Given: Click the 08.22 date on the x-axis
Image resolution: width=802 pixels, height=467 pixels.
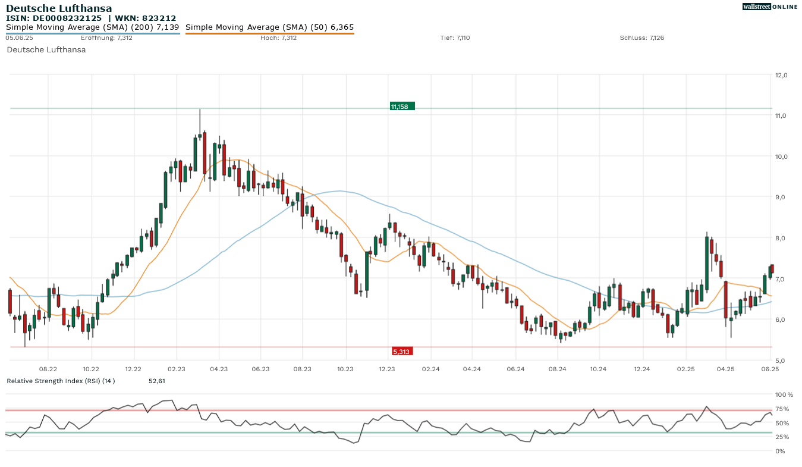Looking at the screenshot, I should pyautogui.click(x=48, y=369).
